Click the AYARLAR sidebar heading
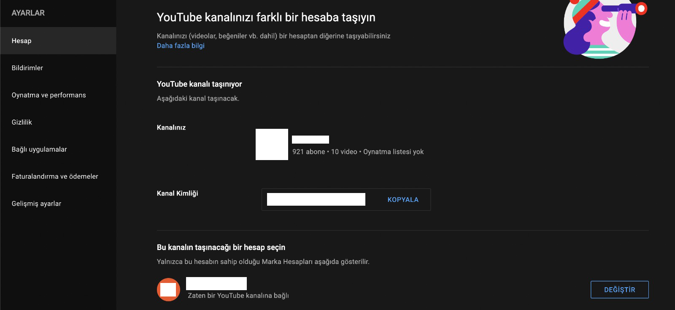This screenshot has width=675, height=310. (28, 13)
